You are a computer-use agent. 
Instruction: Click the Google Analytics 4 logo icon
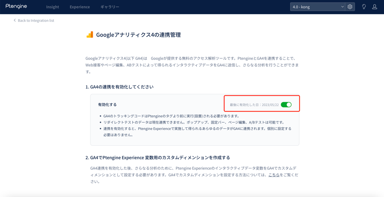pyautogui.click(x=90, y=35)
